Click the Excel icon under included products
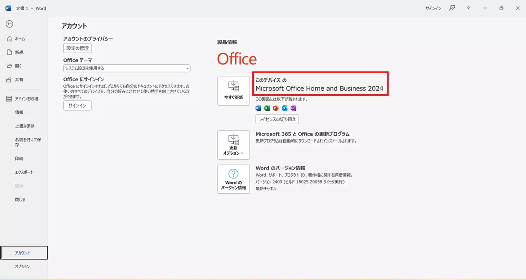 point(267,108)
